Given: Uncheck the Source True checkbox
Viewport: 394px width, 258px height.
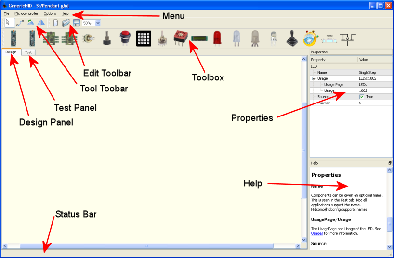Looking at the screenshot, I should click(x=362, y=97).
